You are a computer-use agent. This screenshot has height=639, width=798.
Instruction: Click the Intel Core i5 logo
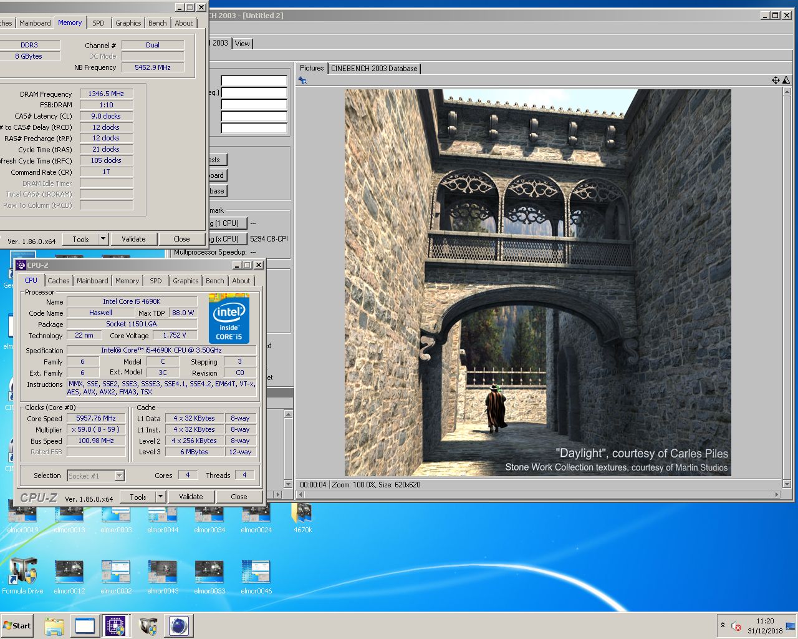coord(229,319)
